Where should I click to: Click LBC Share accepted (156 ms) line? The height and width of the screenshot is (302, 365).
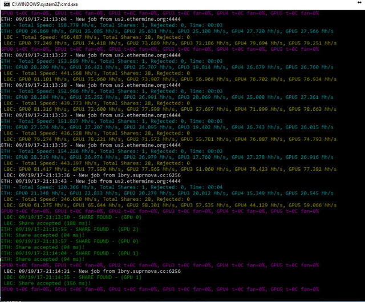click(47, 284)
